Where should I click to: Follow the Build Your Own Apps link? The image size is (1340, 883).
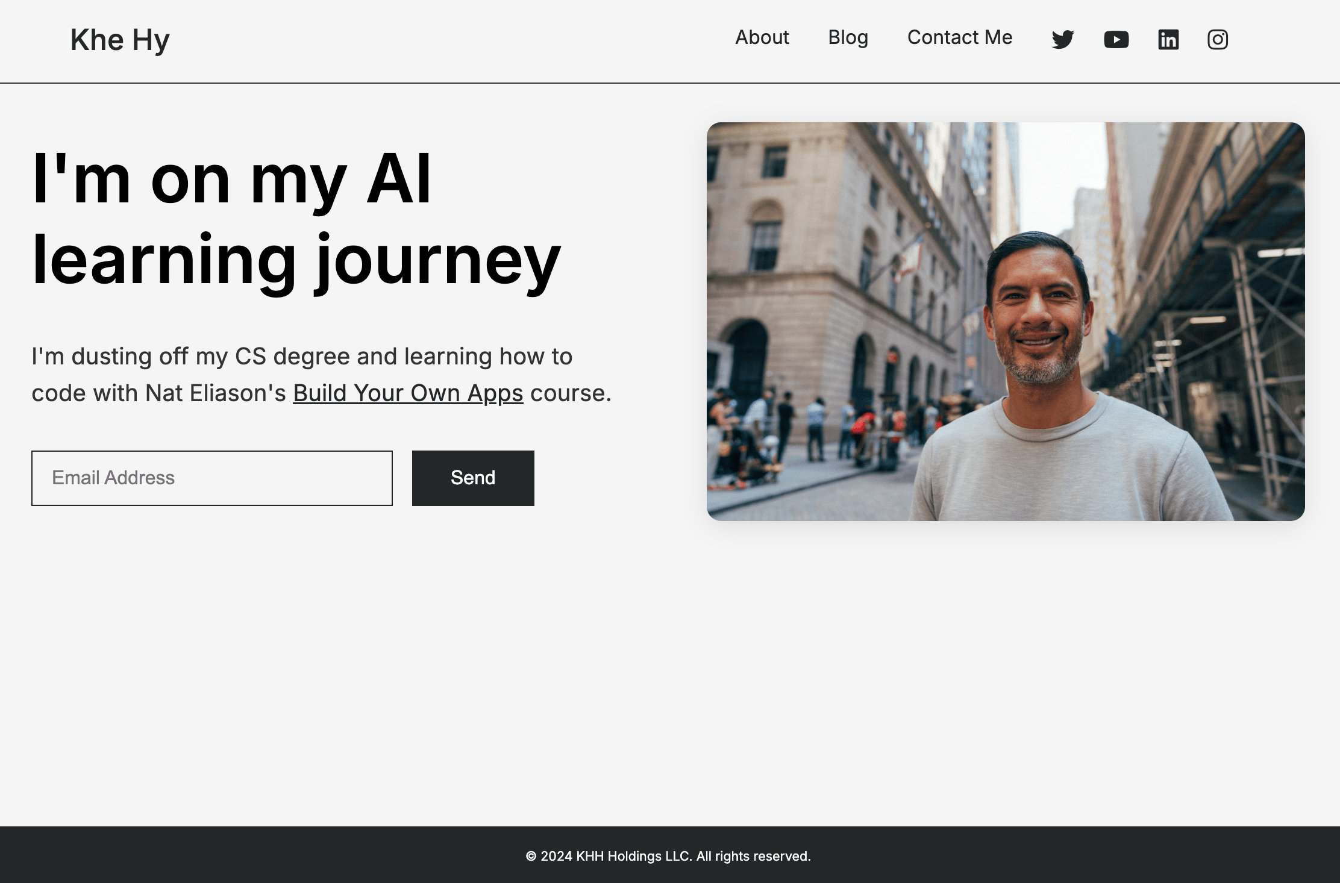click(408, 393)
